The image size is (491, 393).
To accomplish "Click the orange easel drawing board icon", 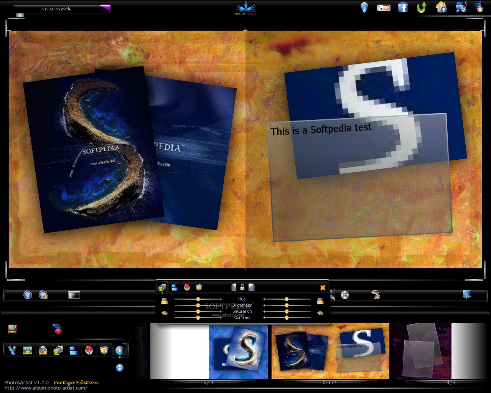I will click(x=12, y=329).
